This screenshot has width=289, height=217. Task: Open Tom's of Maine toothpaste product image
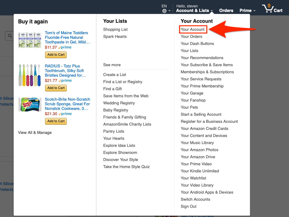[30, 40]
